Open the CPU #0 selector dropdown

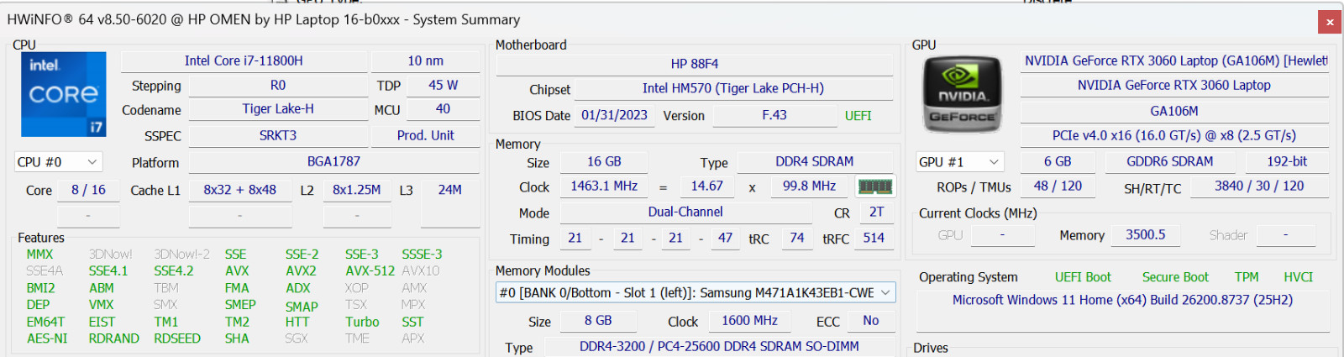coord(58,162)
